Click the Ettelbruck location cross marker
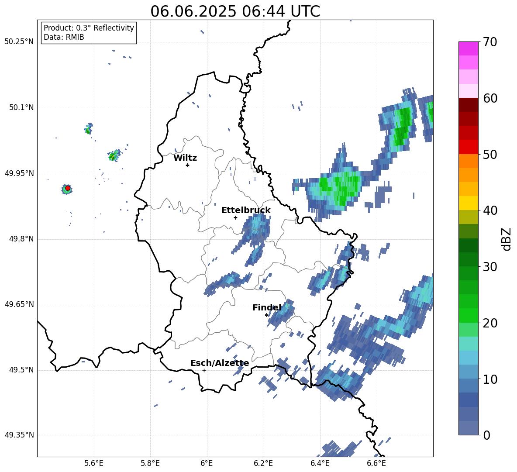517x472 pixels. pyautogui.click(x=235, y=217)
